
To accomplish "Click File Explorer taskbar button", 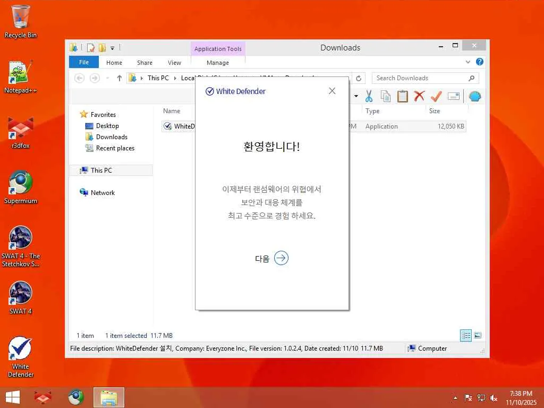I will click(x=108, y=397).
